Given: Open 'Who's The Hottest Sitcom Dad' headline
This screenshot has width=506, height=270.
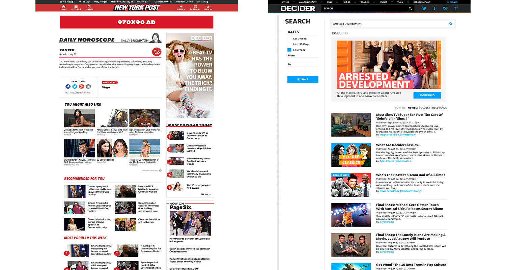Looking at the screenshot, I should (x=411, y=175).
